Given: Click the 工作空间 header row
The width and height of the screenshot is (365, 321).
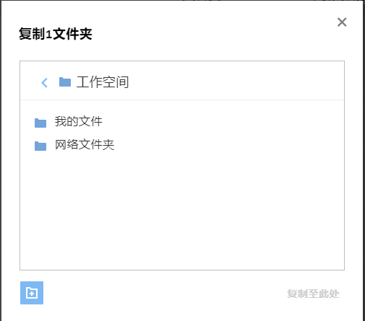Looking at the screenshot, I should (x=182, y=81).
